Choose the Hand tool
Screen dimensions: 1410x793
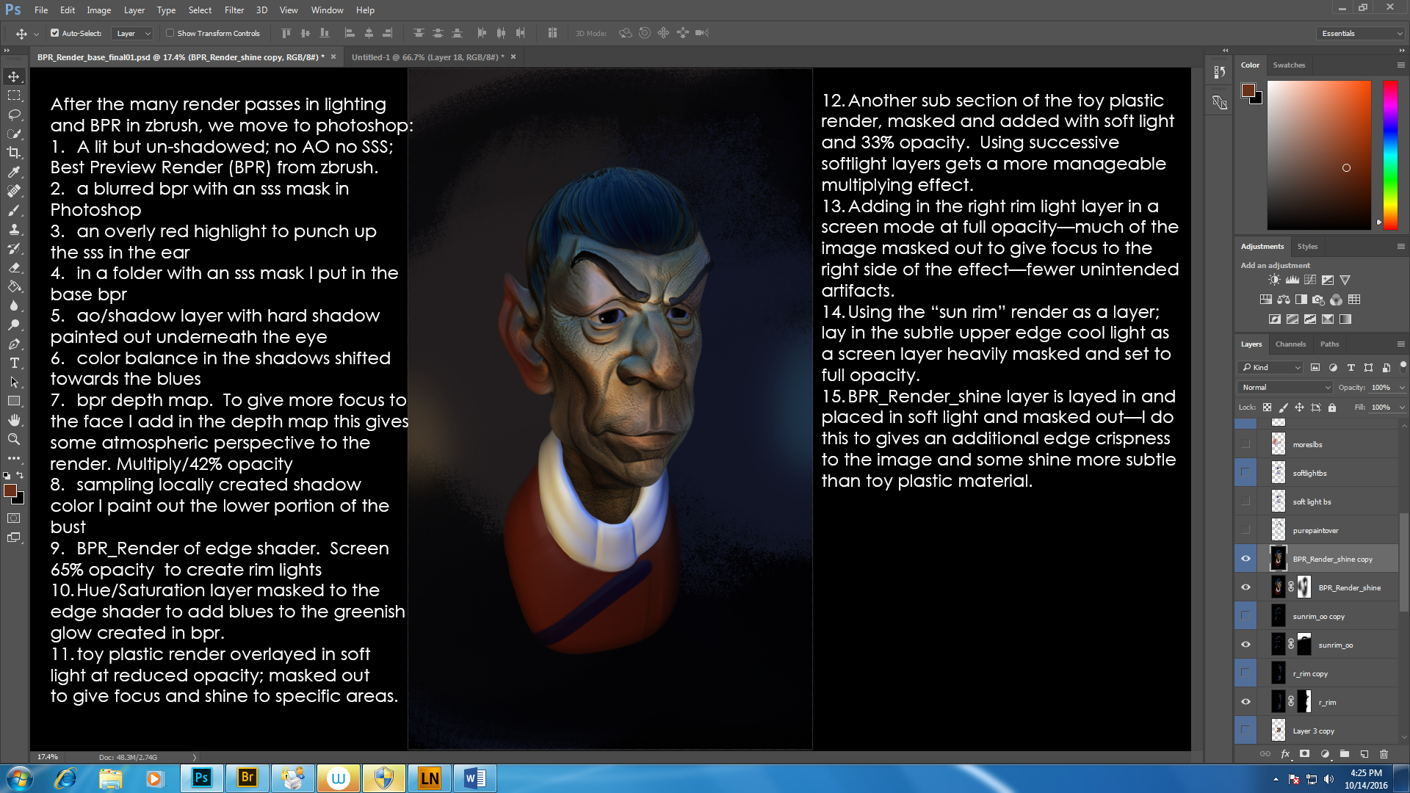(14, 420)
